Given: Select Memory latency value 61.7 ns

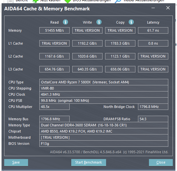Looking at the screenshot, I should 153,30.
